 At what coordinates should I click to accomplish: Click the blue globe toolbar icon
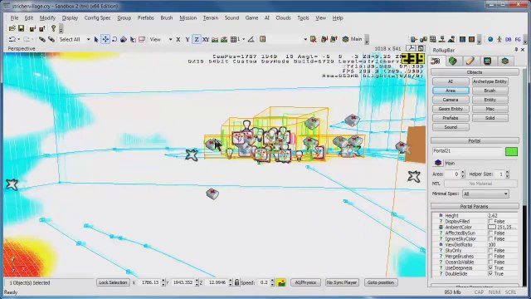pyautogui.click(x=490, y=40)
